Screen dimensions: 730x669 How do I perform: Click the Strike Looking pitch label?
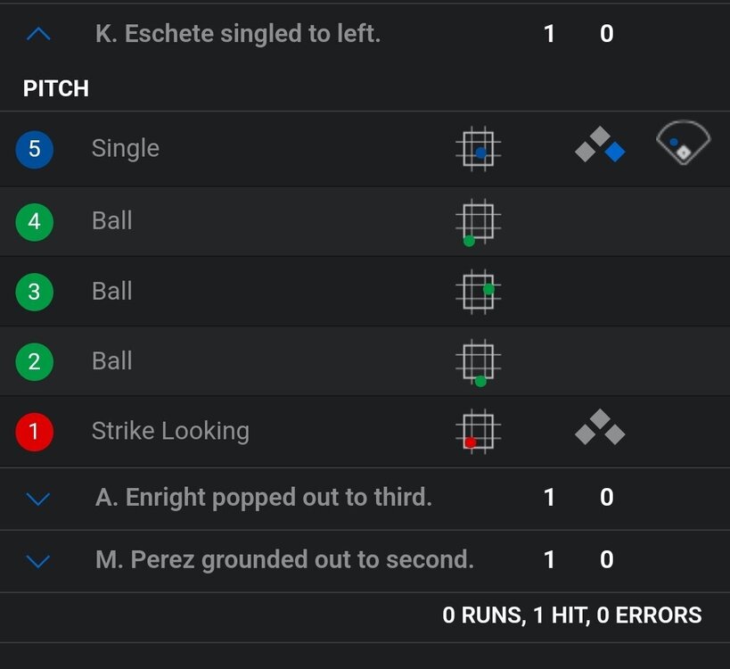click(x=170, y=431)
